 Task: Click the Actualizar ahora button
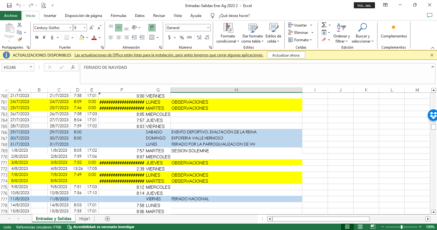pos(286,55)
